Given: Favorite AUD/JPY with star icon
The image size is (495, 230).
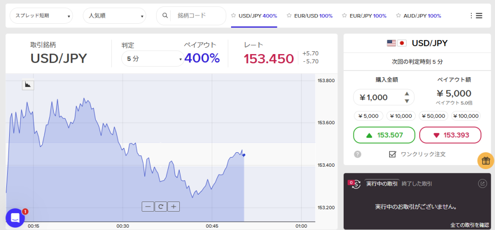Looking at the screenshot, I should [399, 15].
